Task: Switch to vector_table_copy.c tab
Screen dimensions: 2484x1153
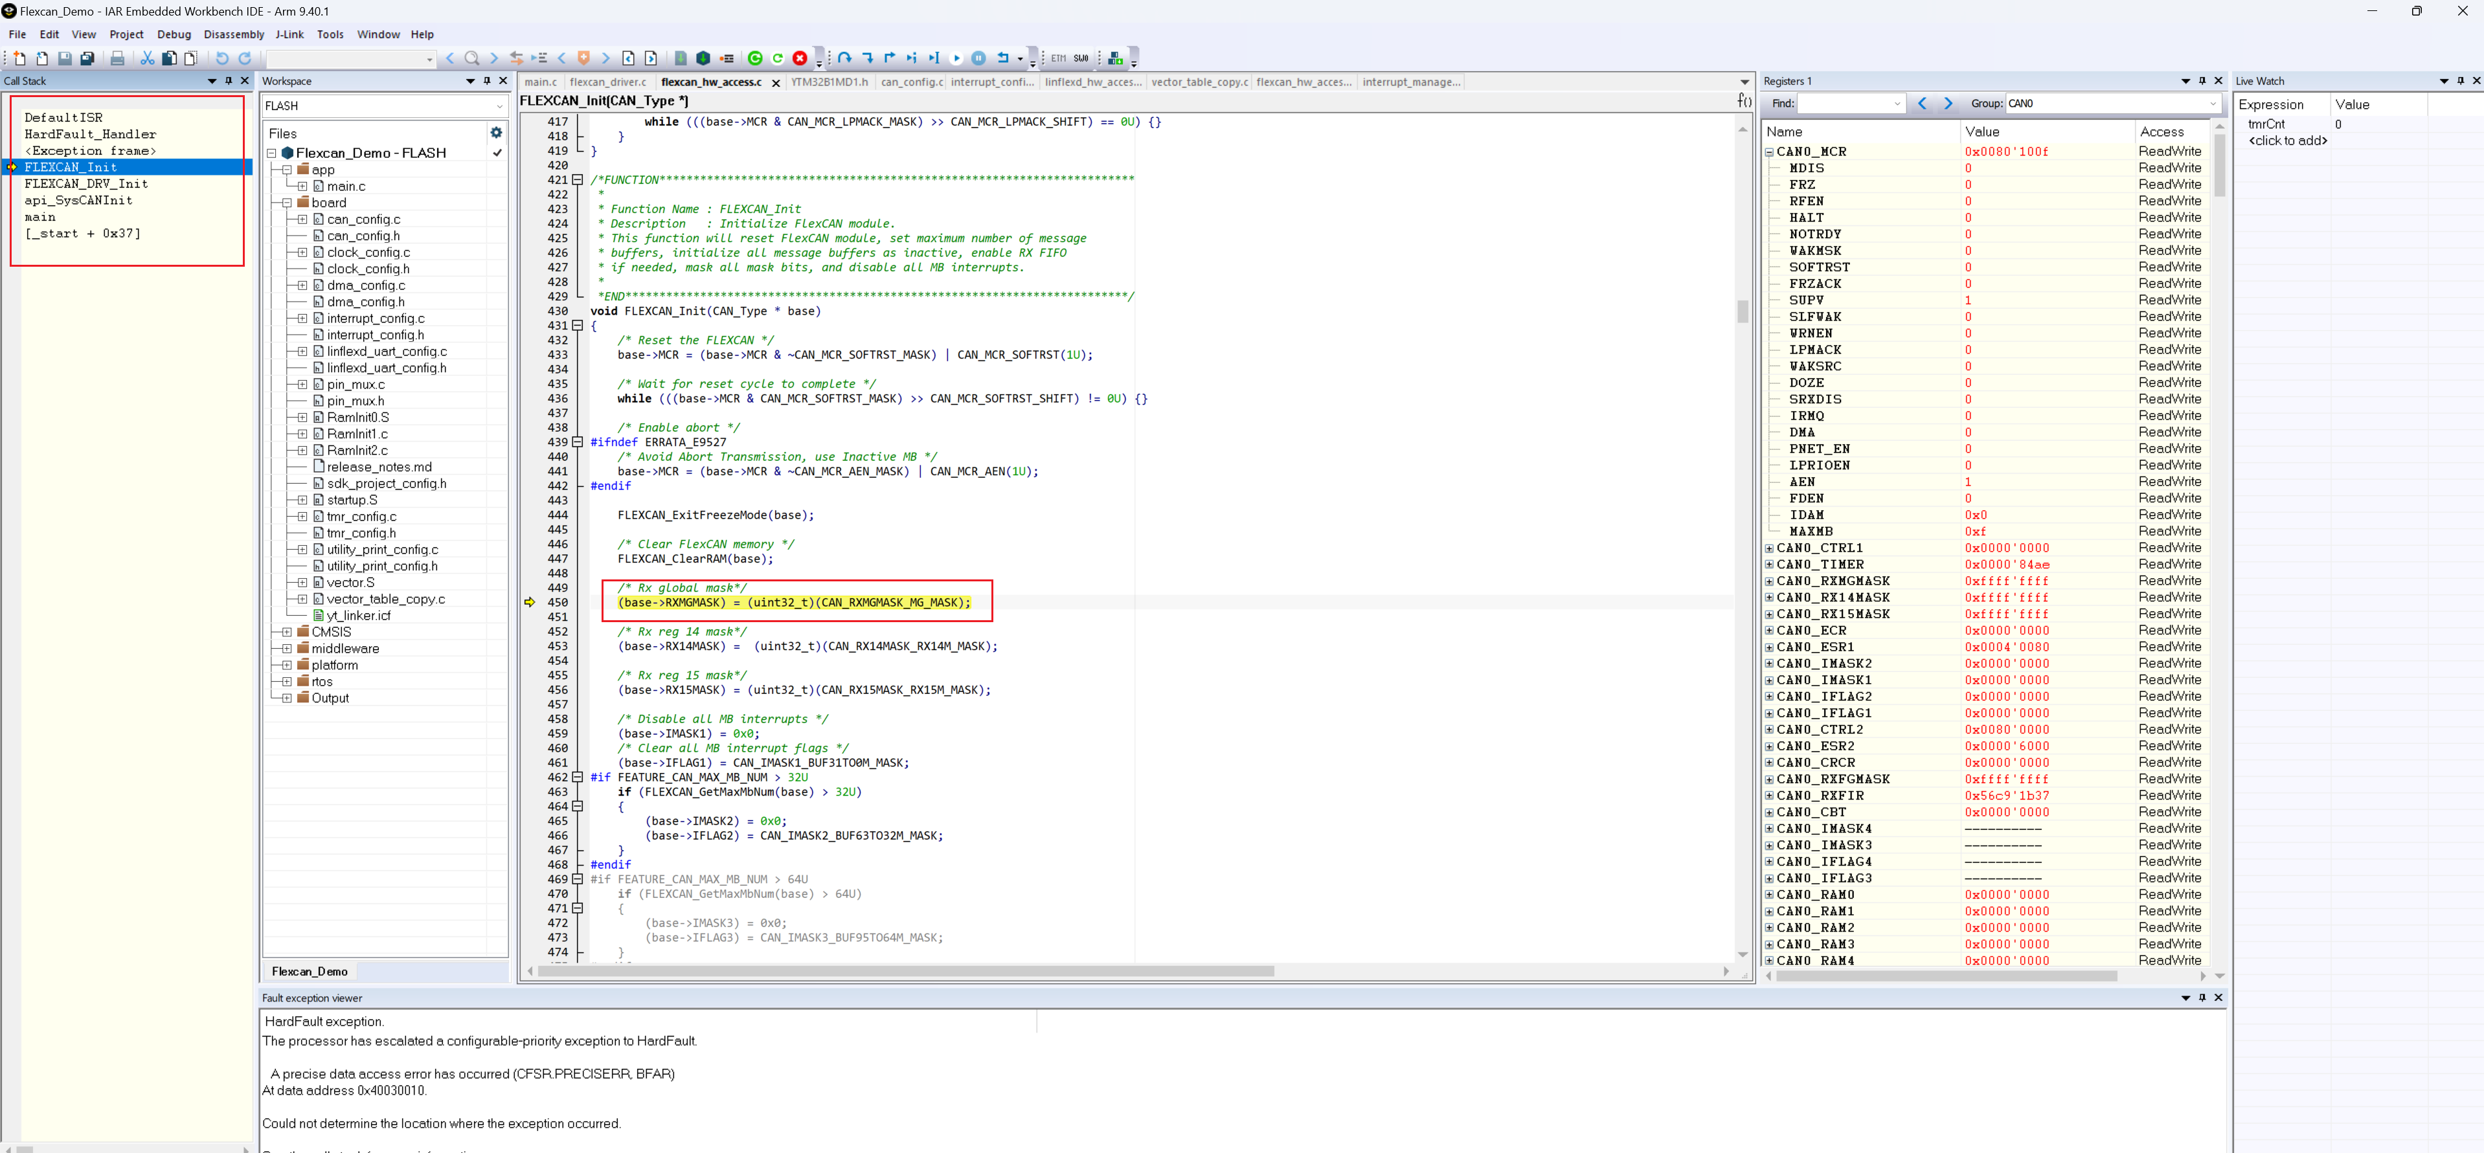Action: (x=1199, y=82)
